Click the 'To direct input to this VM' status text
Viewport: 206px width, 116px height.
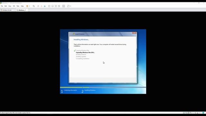tap(15, 113)
